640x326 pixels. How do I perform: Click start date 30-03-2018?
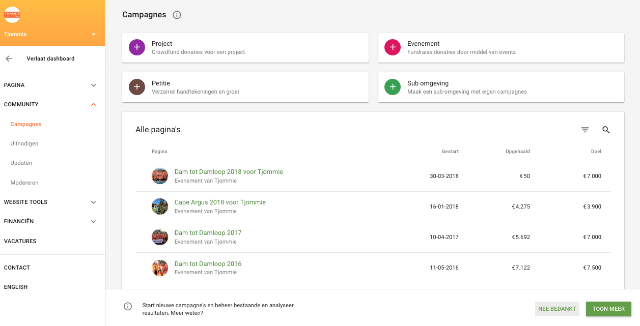[444, 176]
